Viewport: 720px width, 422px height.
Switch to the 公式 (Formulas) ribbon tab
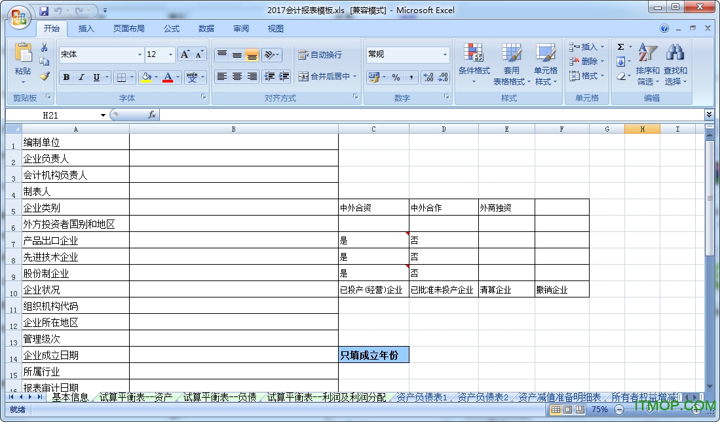tap(172, 29)
